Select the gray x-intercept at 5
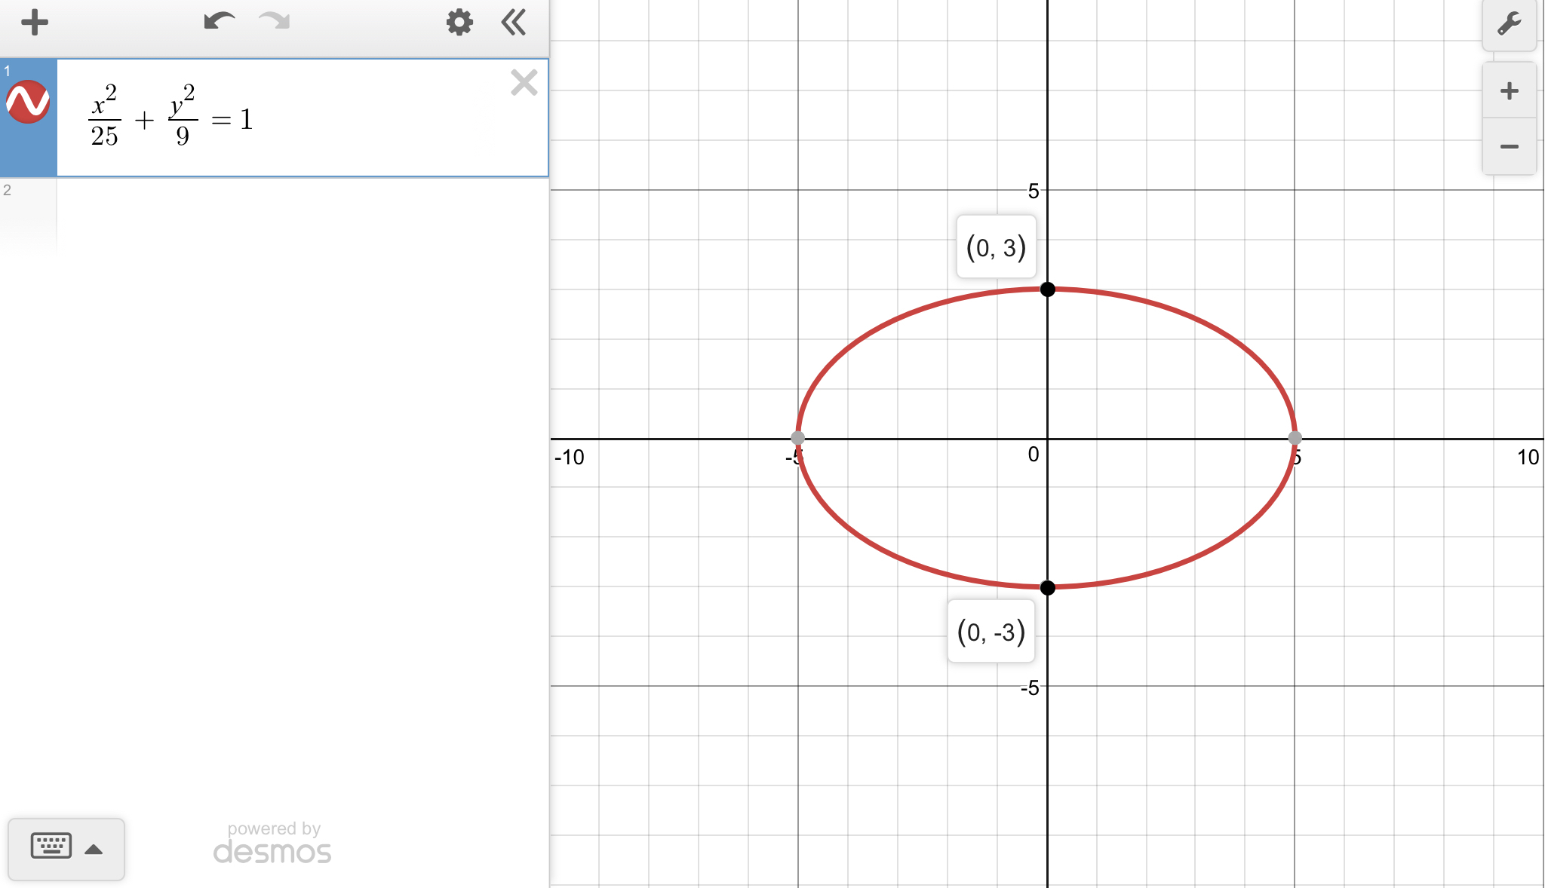 [x=1295, y=438]
